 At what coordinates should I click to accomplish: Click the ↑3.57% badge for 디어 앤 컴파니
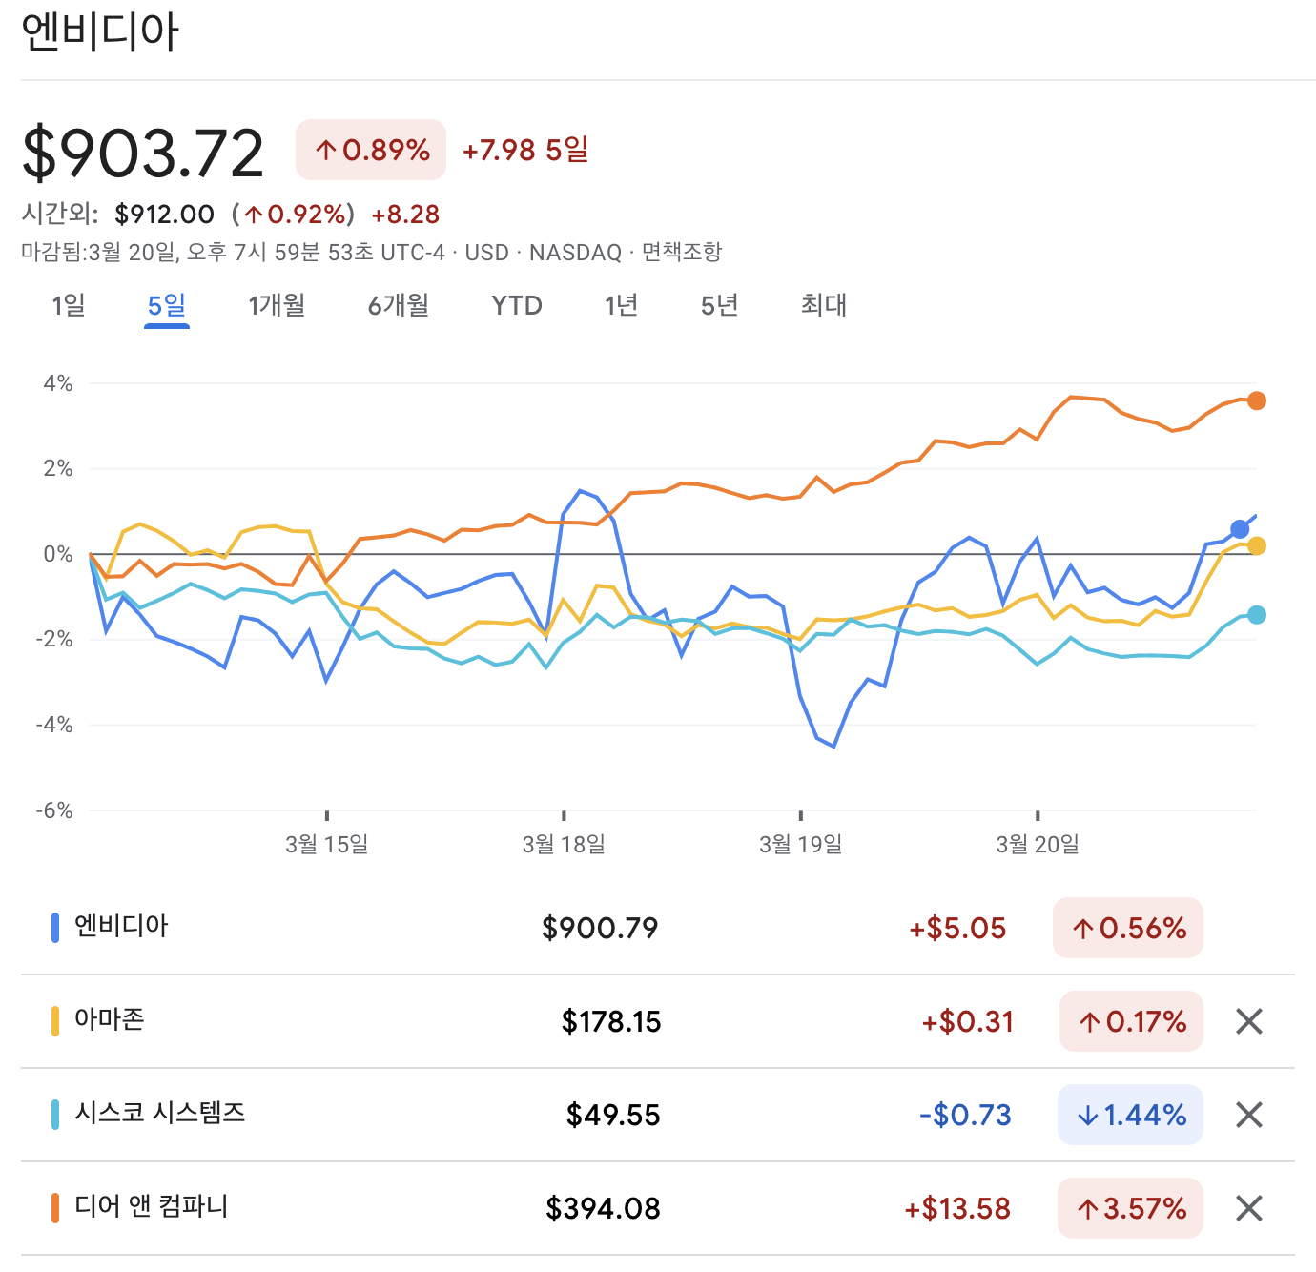[x=1130, y=1208]
